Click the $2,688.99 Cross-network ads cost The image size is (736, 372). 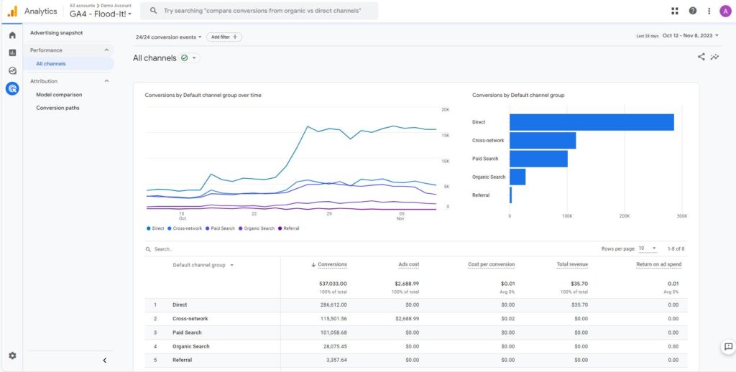click(408, 319)
